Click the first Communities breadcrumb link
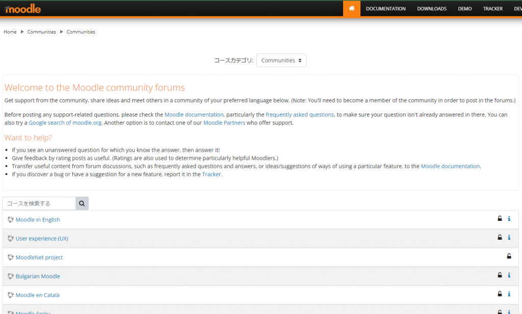The height and width of the screenshot is (314, 522). click(42, 32)
